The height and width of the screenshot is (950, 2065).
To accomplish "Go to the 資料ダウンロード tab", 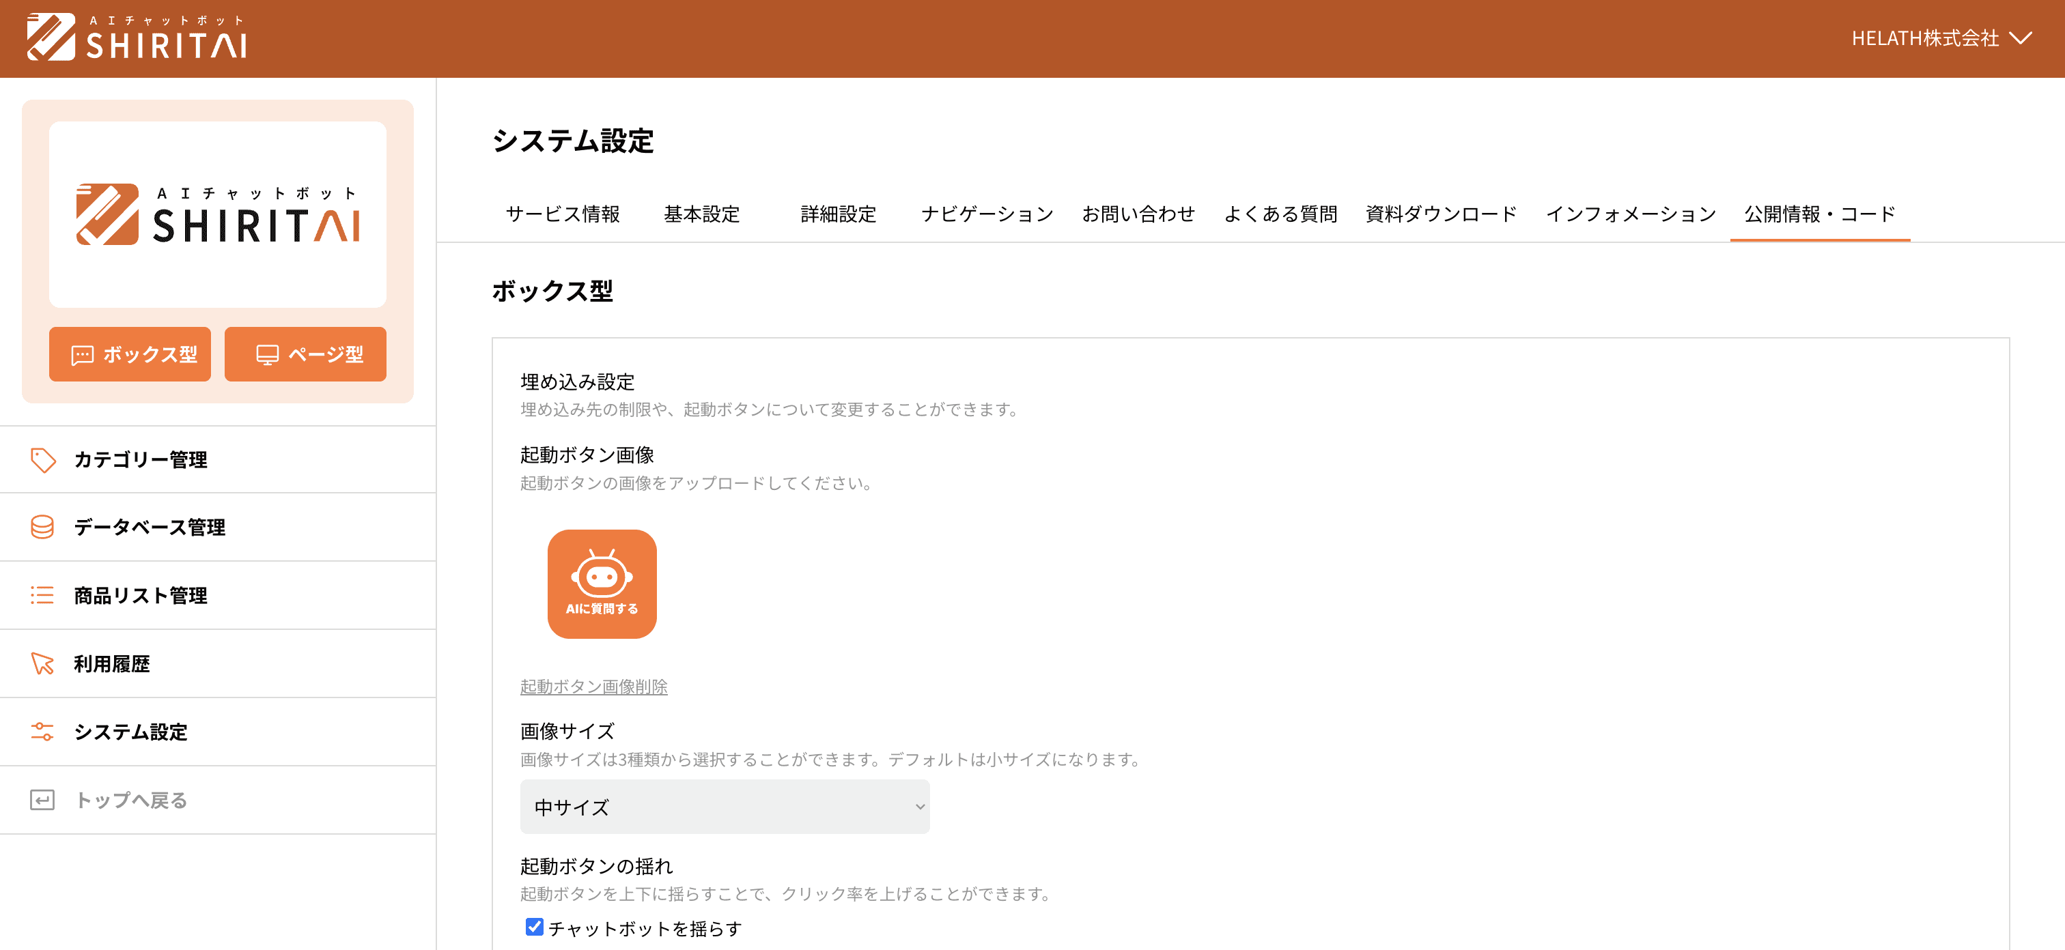I will (x=1441, y=214).
